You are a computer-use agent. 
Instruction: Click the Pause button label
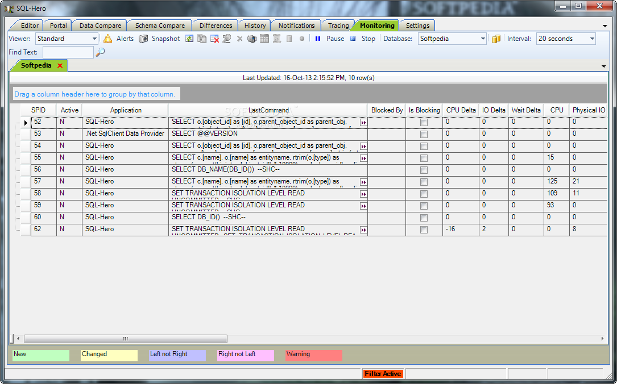click(x=336, y=39)
